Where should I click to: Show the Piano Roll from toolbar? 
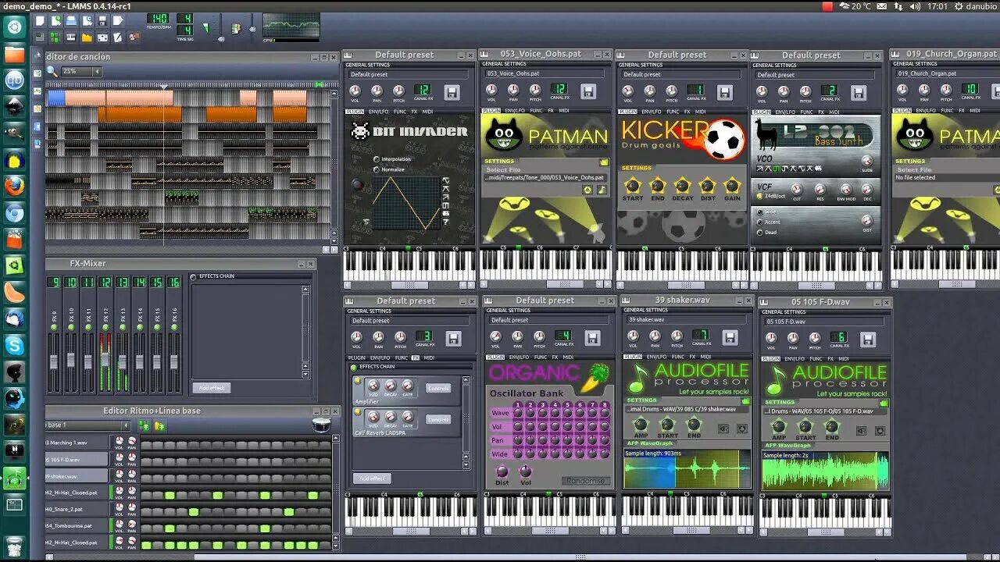pyautogui.click(x=71, y=37)
